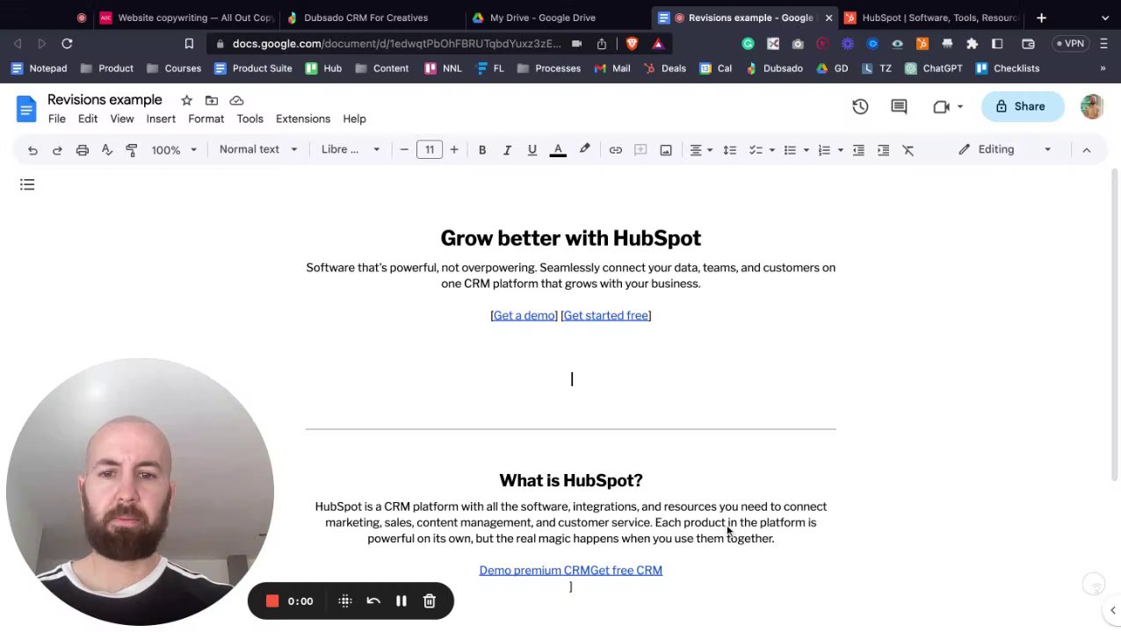Image resolution: width=1121 pixels, height=632 pixels.
Task: Open the Format menu
Action: coord(206,118)
